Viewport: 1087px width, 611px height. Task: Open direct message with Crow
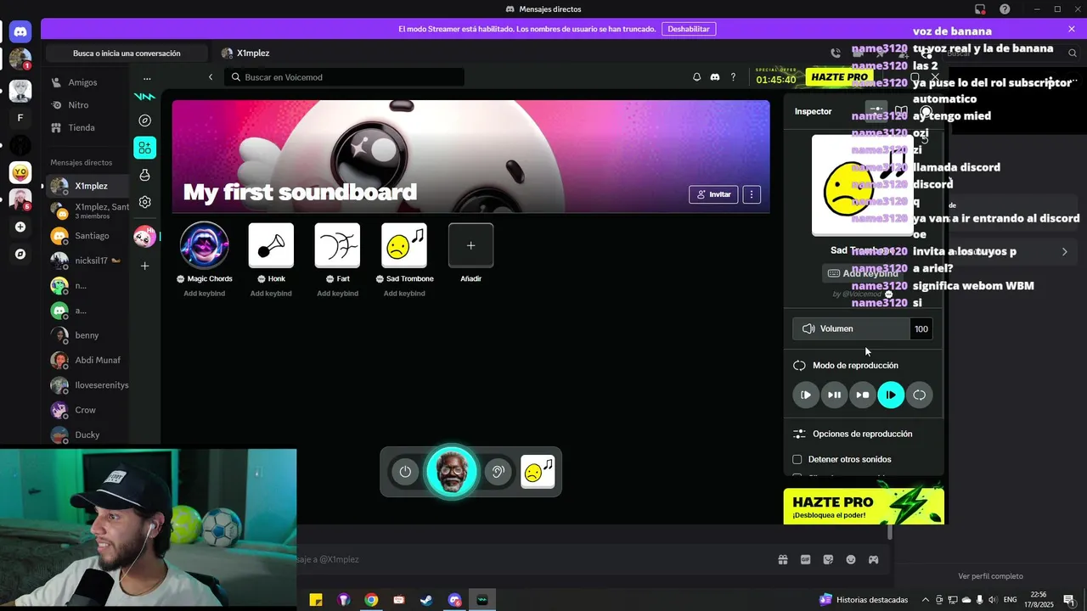[85, 410]
